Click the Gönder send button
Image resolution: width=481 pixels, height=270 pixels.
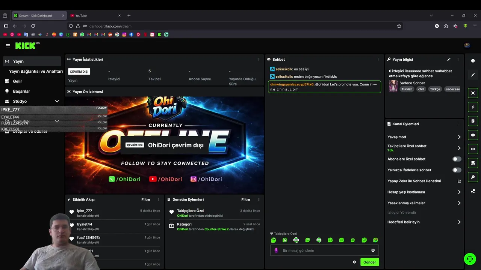tap(369, 262)
